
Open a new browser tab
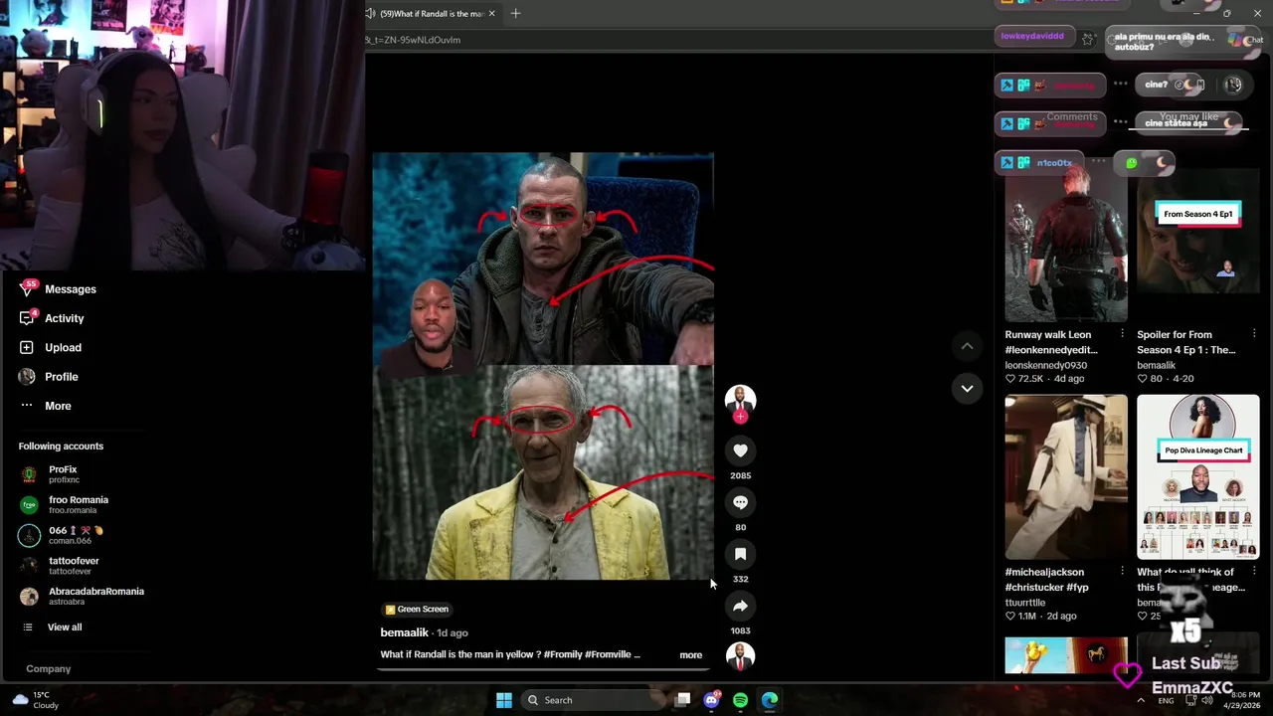515,13
